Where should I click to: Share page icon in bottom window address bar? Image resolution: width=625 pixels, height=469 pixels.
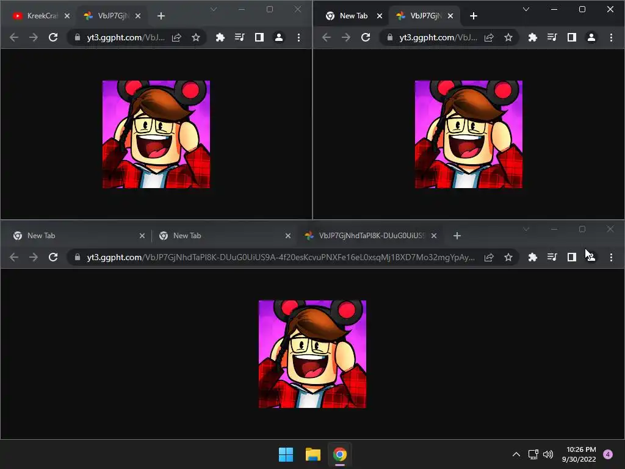point(489,257)
